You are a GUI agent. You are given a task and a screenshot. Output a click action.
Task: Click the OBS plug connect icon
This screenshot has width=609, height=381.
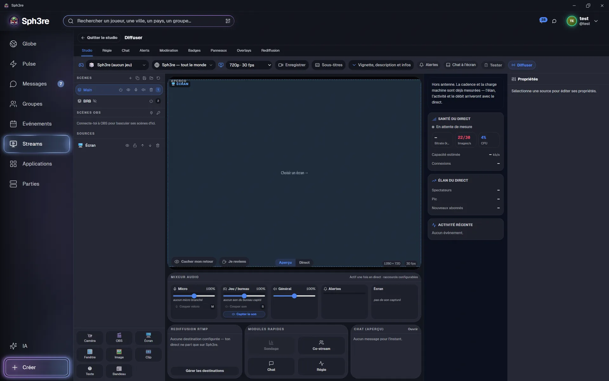pos(151,113)
